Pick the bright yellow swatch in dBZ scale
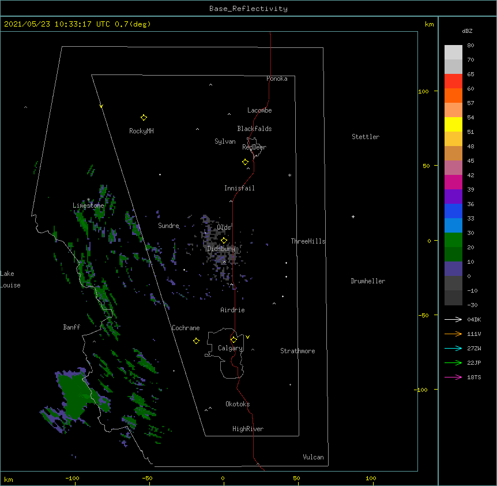The image size is (497, 486). tap(453, 124)
